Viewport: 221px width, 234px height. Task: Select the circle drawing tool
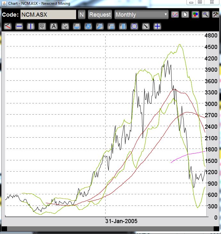[x=134, y=26]
